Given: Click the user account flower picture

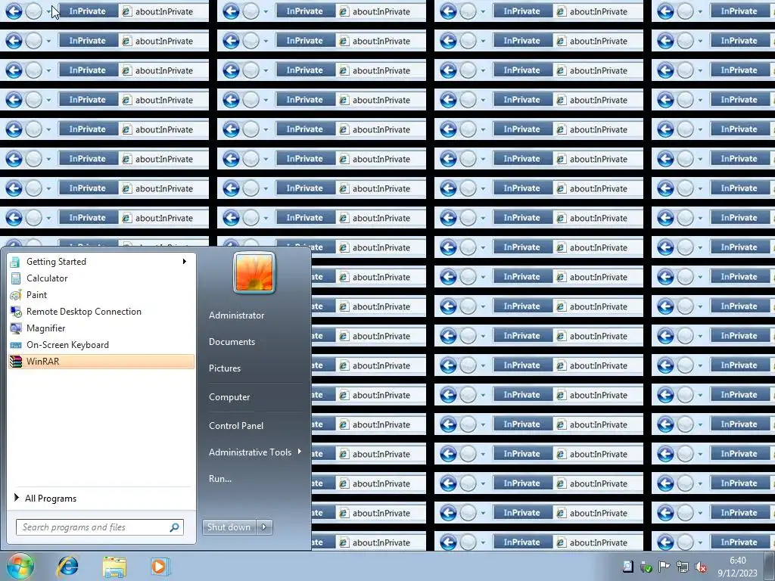Looking at the screenshot, I should tap(254, 272).
